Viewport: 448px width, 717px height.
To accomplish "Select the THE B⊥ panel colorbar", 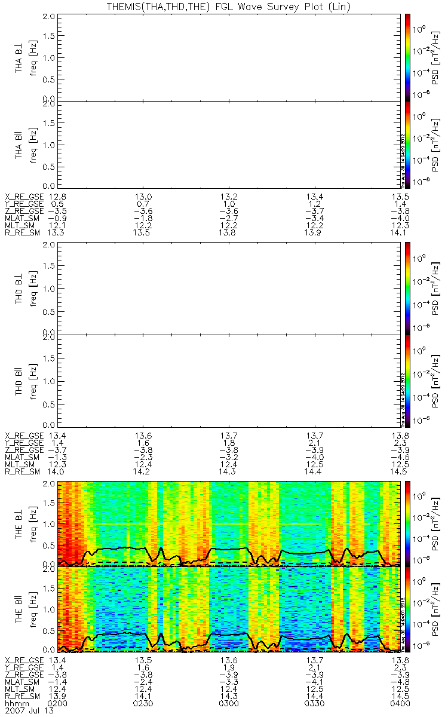I will 408,523.
